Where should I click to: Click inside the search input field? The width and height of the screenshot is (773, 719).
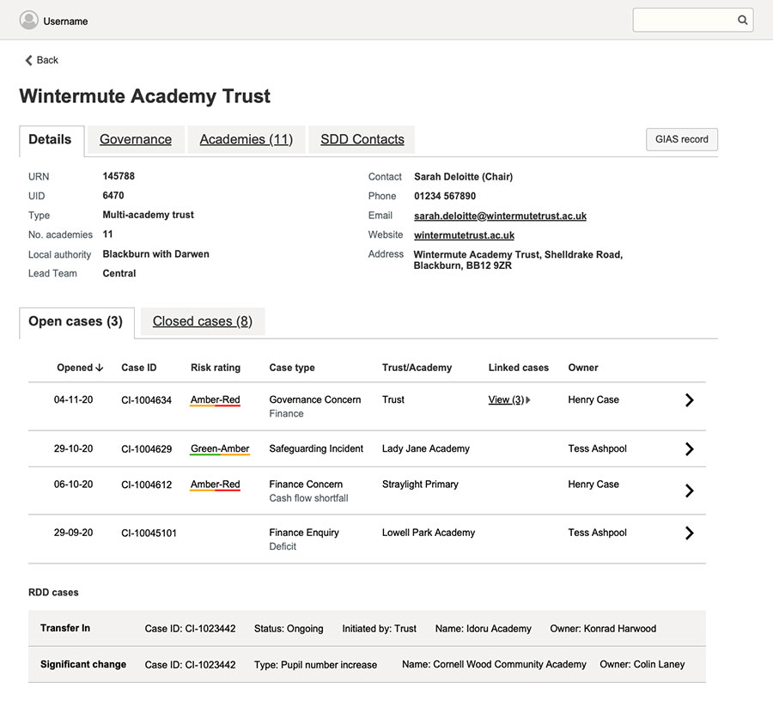point(687,20)
